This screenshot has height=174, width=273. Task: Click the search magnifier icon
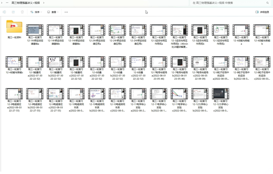click(267, 3)
